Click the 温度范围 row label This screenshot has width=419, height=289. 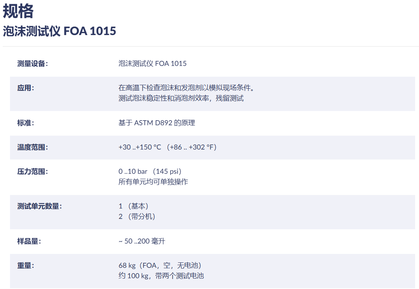[32, 147]
